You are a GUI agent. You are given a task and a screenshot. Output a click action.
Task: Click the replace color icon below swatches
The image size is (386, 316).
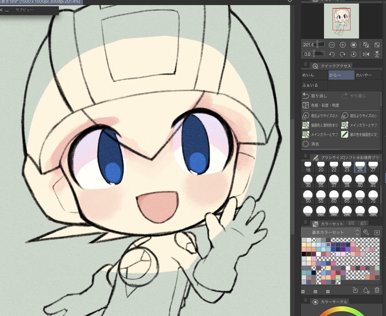[355, 290]
